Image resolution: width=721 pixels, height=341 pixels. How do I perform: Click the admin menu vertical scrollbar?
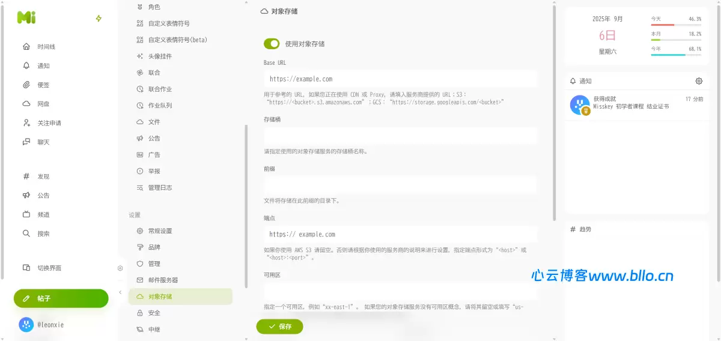tap(246, 204)
